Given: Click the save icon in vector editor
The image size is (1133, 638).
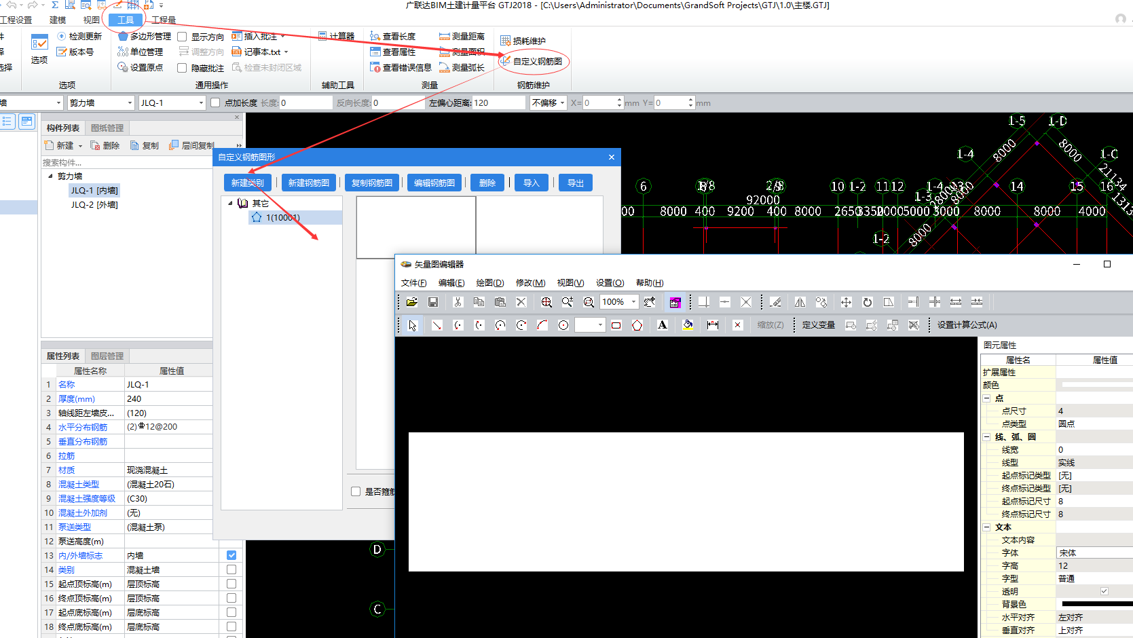Looking at the screenshot, I should point(433,302).
